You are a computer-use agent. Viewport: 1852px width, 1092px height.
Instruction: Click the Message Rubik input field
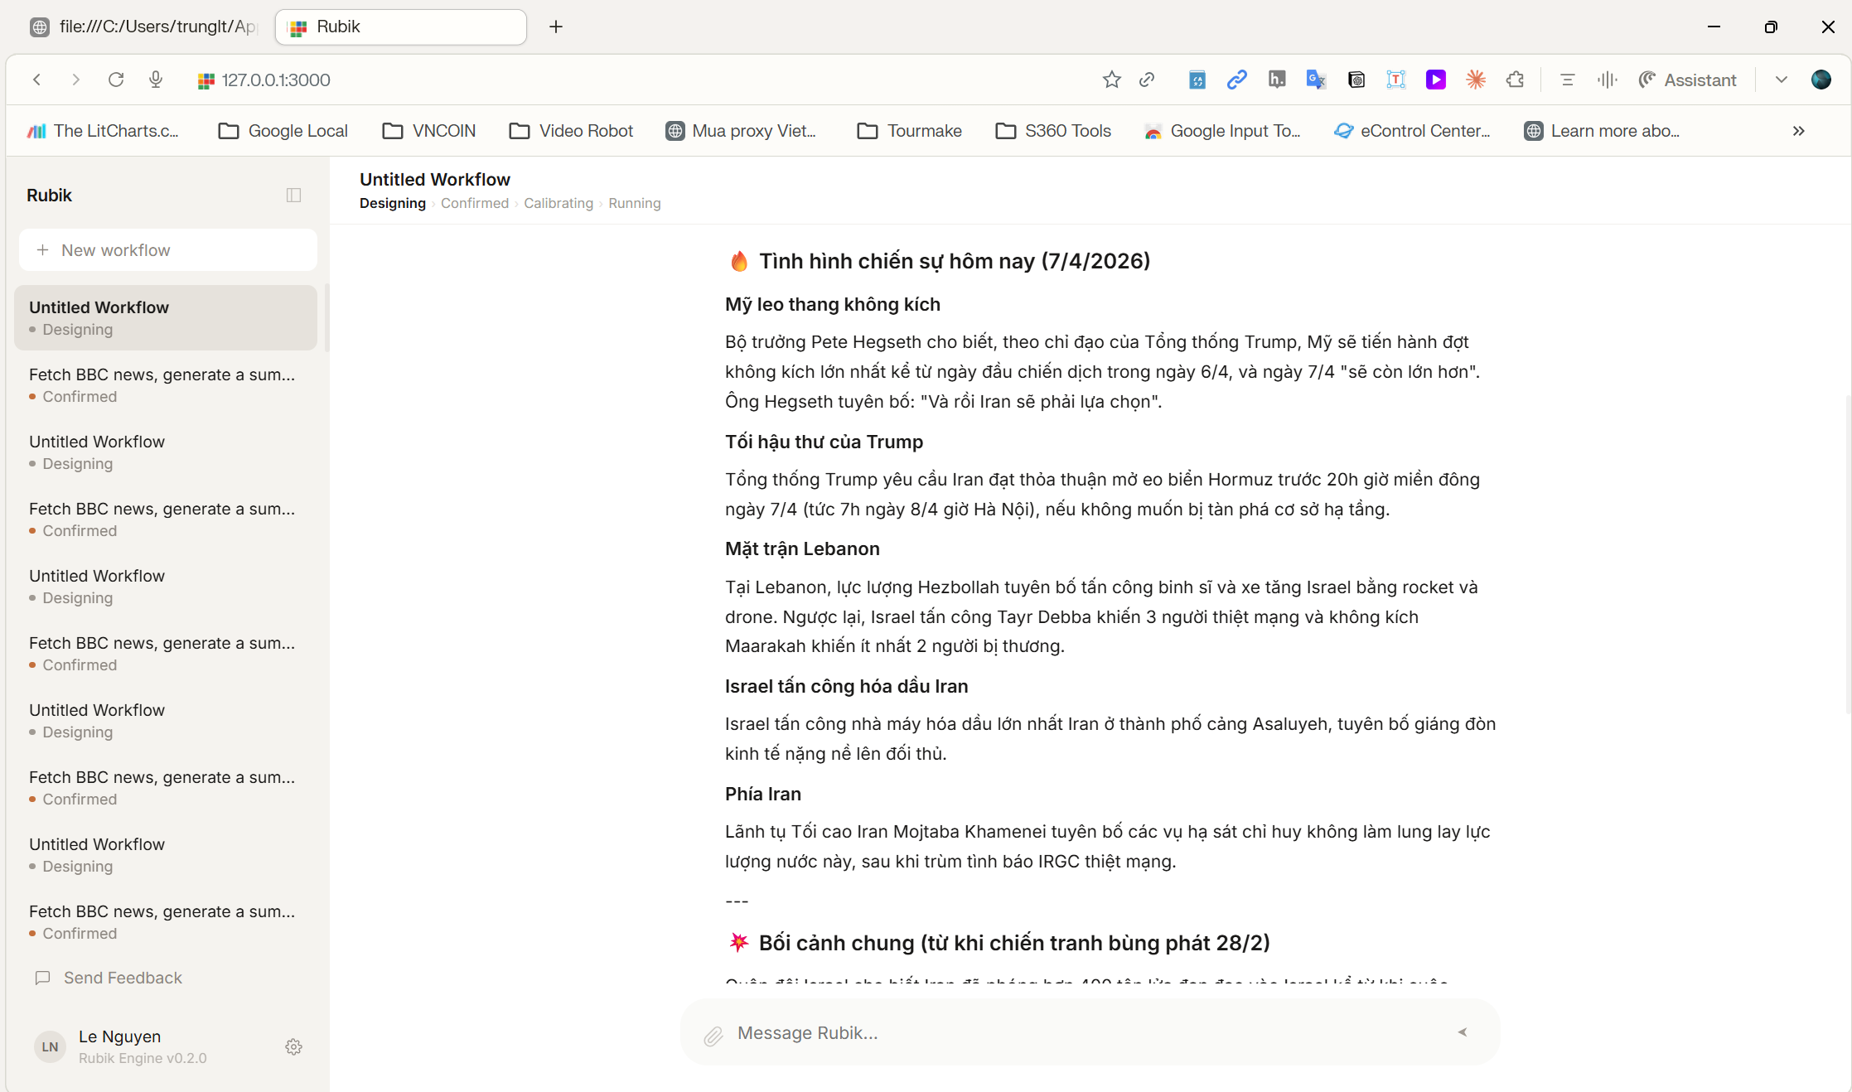coord(911,1032)
